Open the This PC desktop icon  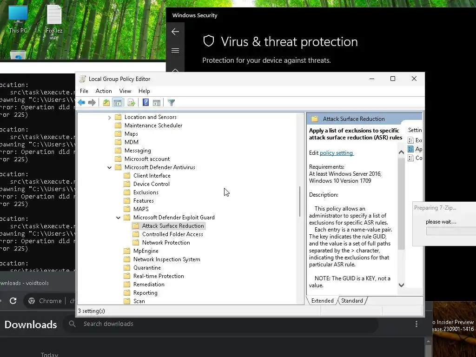(x=18, y=20)
